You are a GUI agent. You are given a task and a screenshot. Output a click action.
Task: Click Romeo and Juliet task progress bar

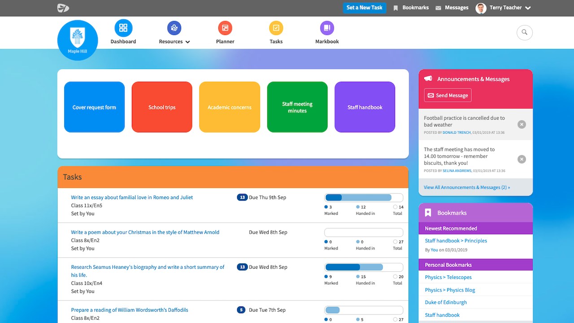point(364,197)
